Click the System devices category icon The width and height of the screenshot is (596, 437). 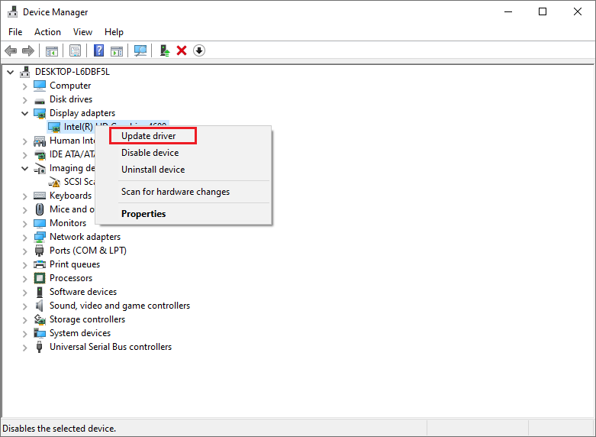[40, 333]
